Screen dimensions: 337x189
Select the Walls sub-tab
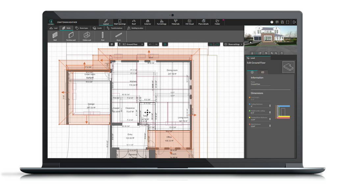66,28
